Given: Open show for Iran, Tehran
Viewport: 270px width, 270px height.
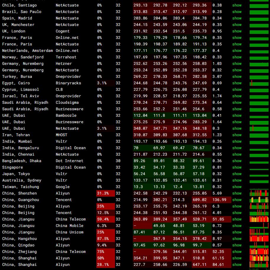Looking at the screenshot, I should pyautogui.click(x=237, y=135).
